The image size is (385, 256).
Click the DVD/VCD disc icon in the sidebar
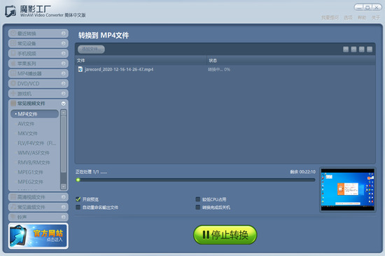[13, 83]
